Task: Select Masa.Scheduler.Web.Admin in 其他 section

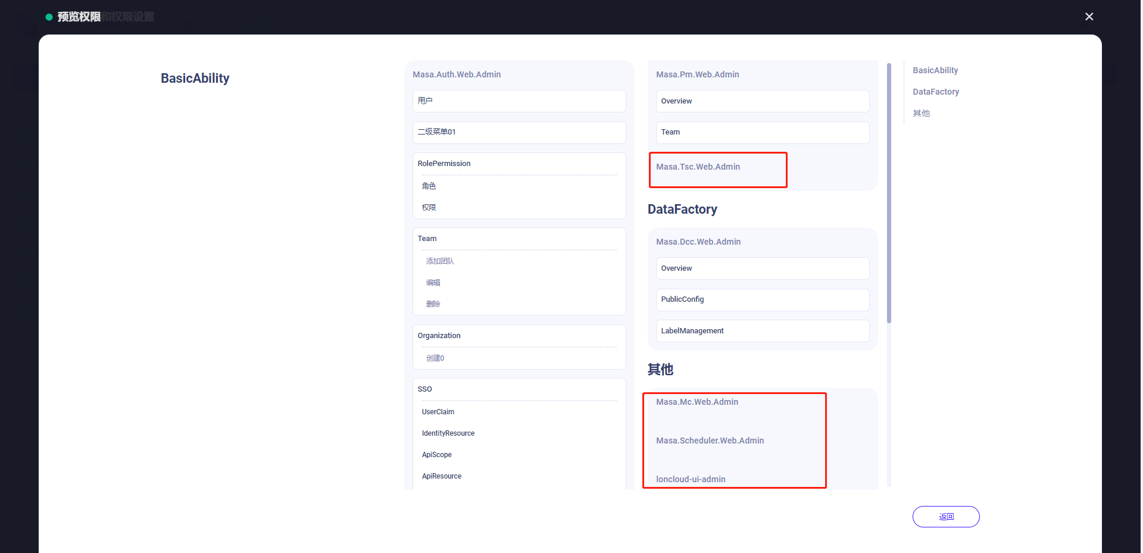Action: coord(710,440)
